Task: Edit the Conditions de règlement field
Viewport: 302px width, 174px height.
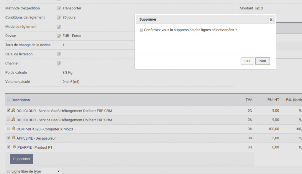Action: coord(59,18)
